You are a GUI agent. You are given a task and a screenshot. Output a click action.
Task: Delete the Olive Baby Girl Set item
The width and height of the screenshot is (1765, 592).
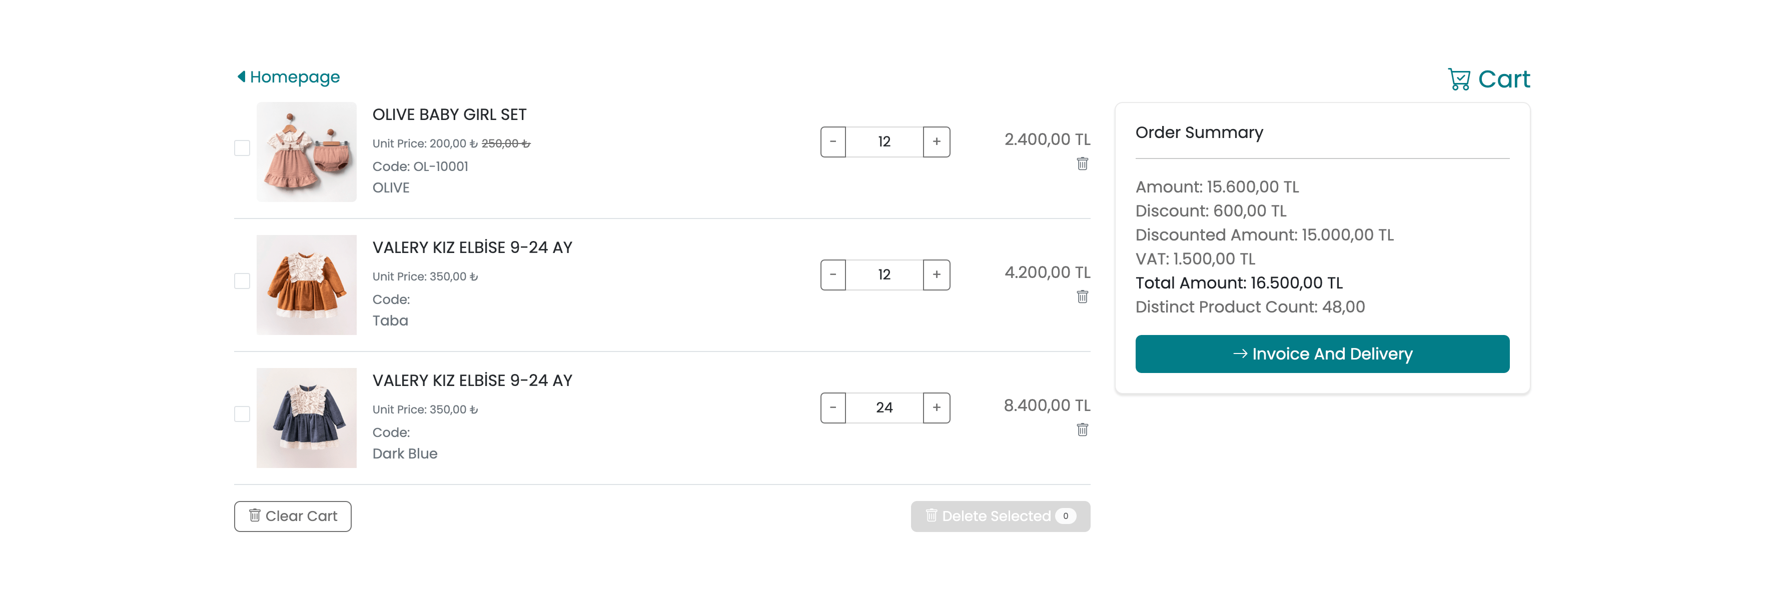pos(1082,163)
